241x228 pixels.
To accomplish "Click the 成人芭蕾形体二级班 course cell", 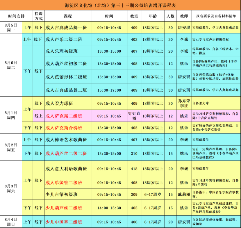I will pos(66,77).
